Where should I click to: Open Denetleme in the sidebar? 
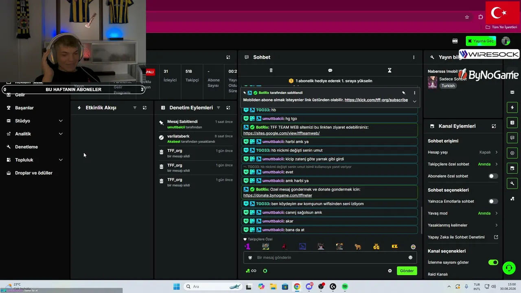[26, 147]
